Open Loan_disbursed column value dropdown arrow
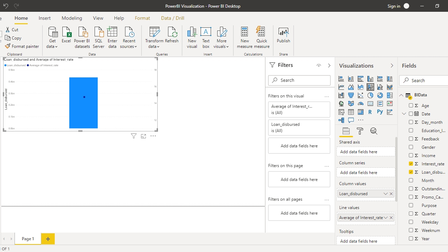 (385, 194)
